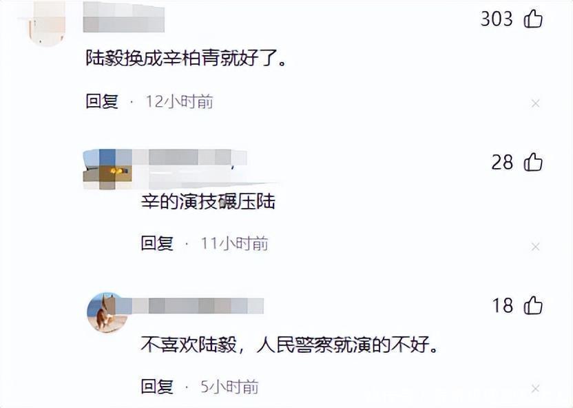This screenshot has width=573, height=408.
Task: Reply to the 不喜欢陆毅 comment
Action: coord(157,387)
